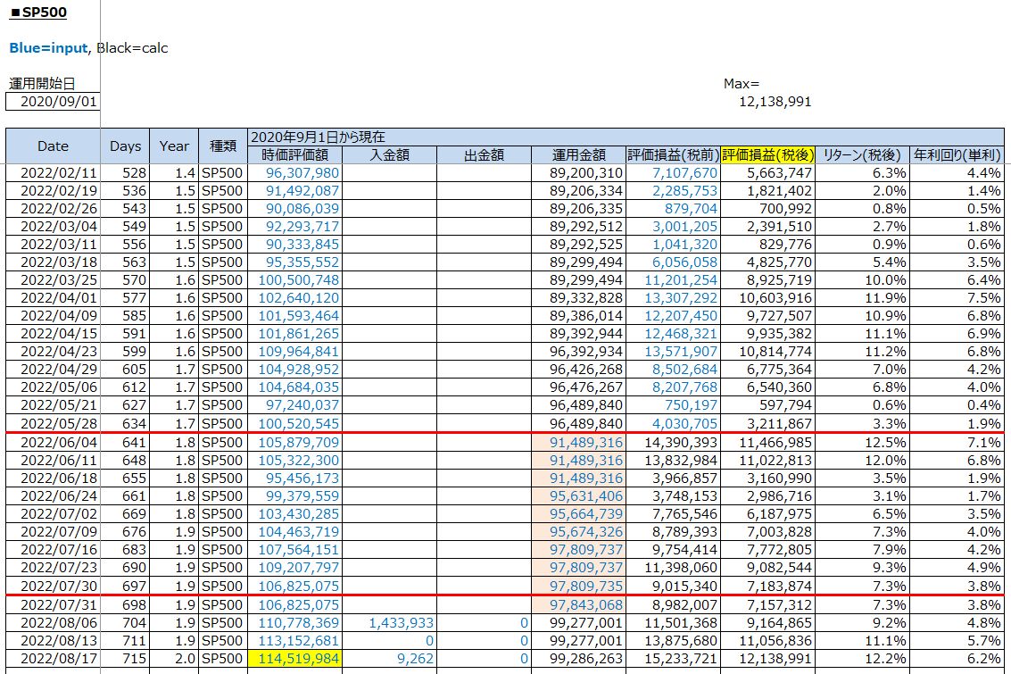Click the start date cell 2020/09/01

(52, 102)
